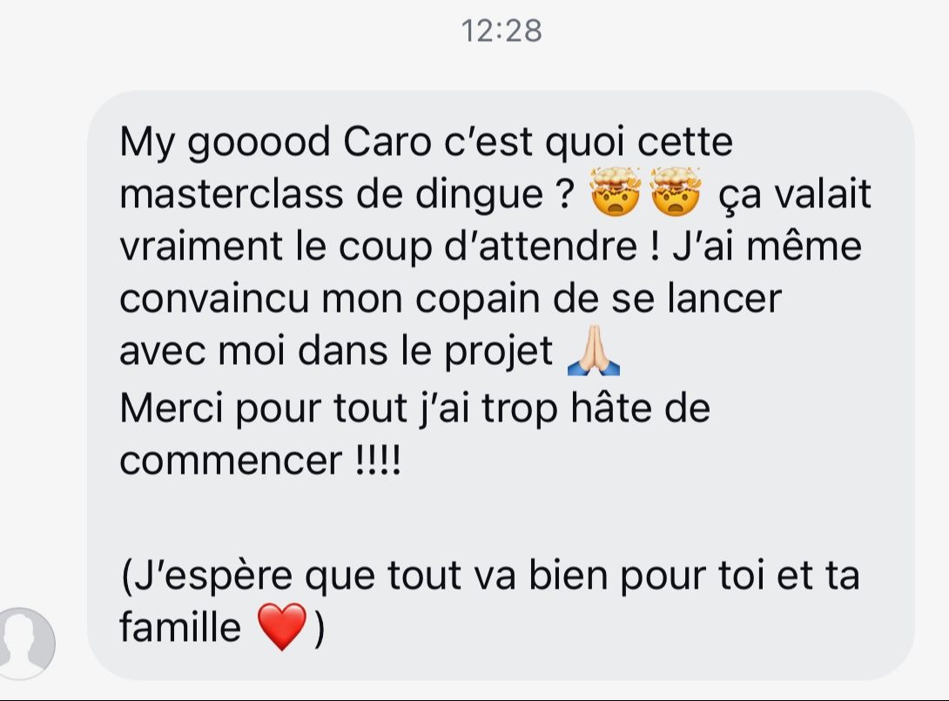This screenshot has height=701, width=949.
Task: Tap the second exploding head emoji
Action: click(x=676, y=192)
